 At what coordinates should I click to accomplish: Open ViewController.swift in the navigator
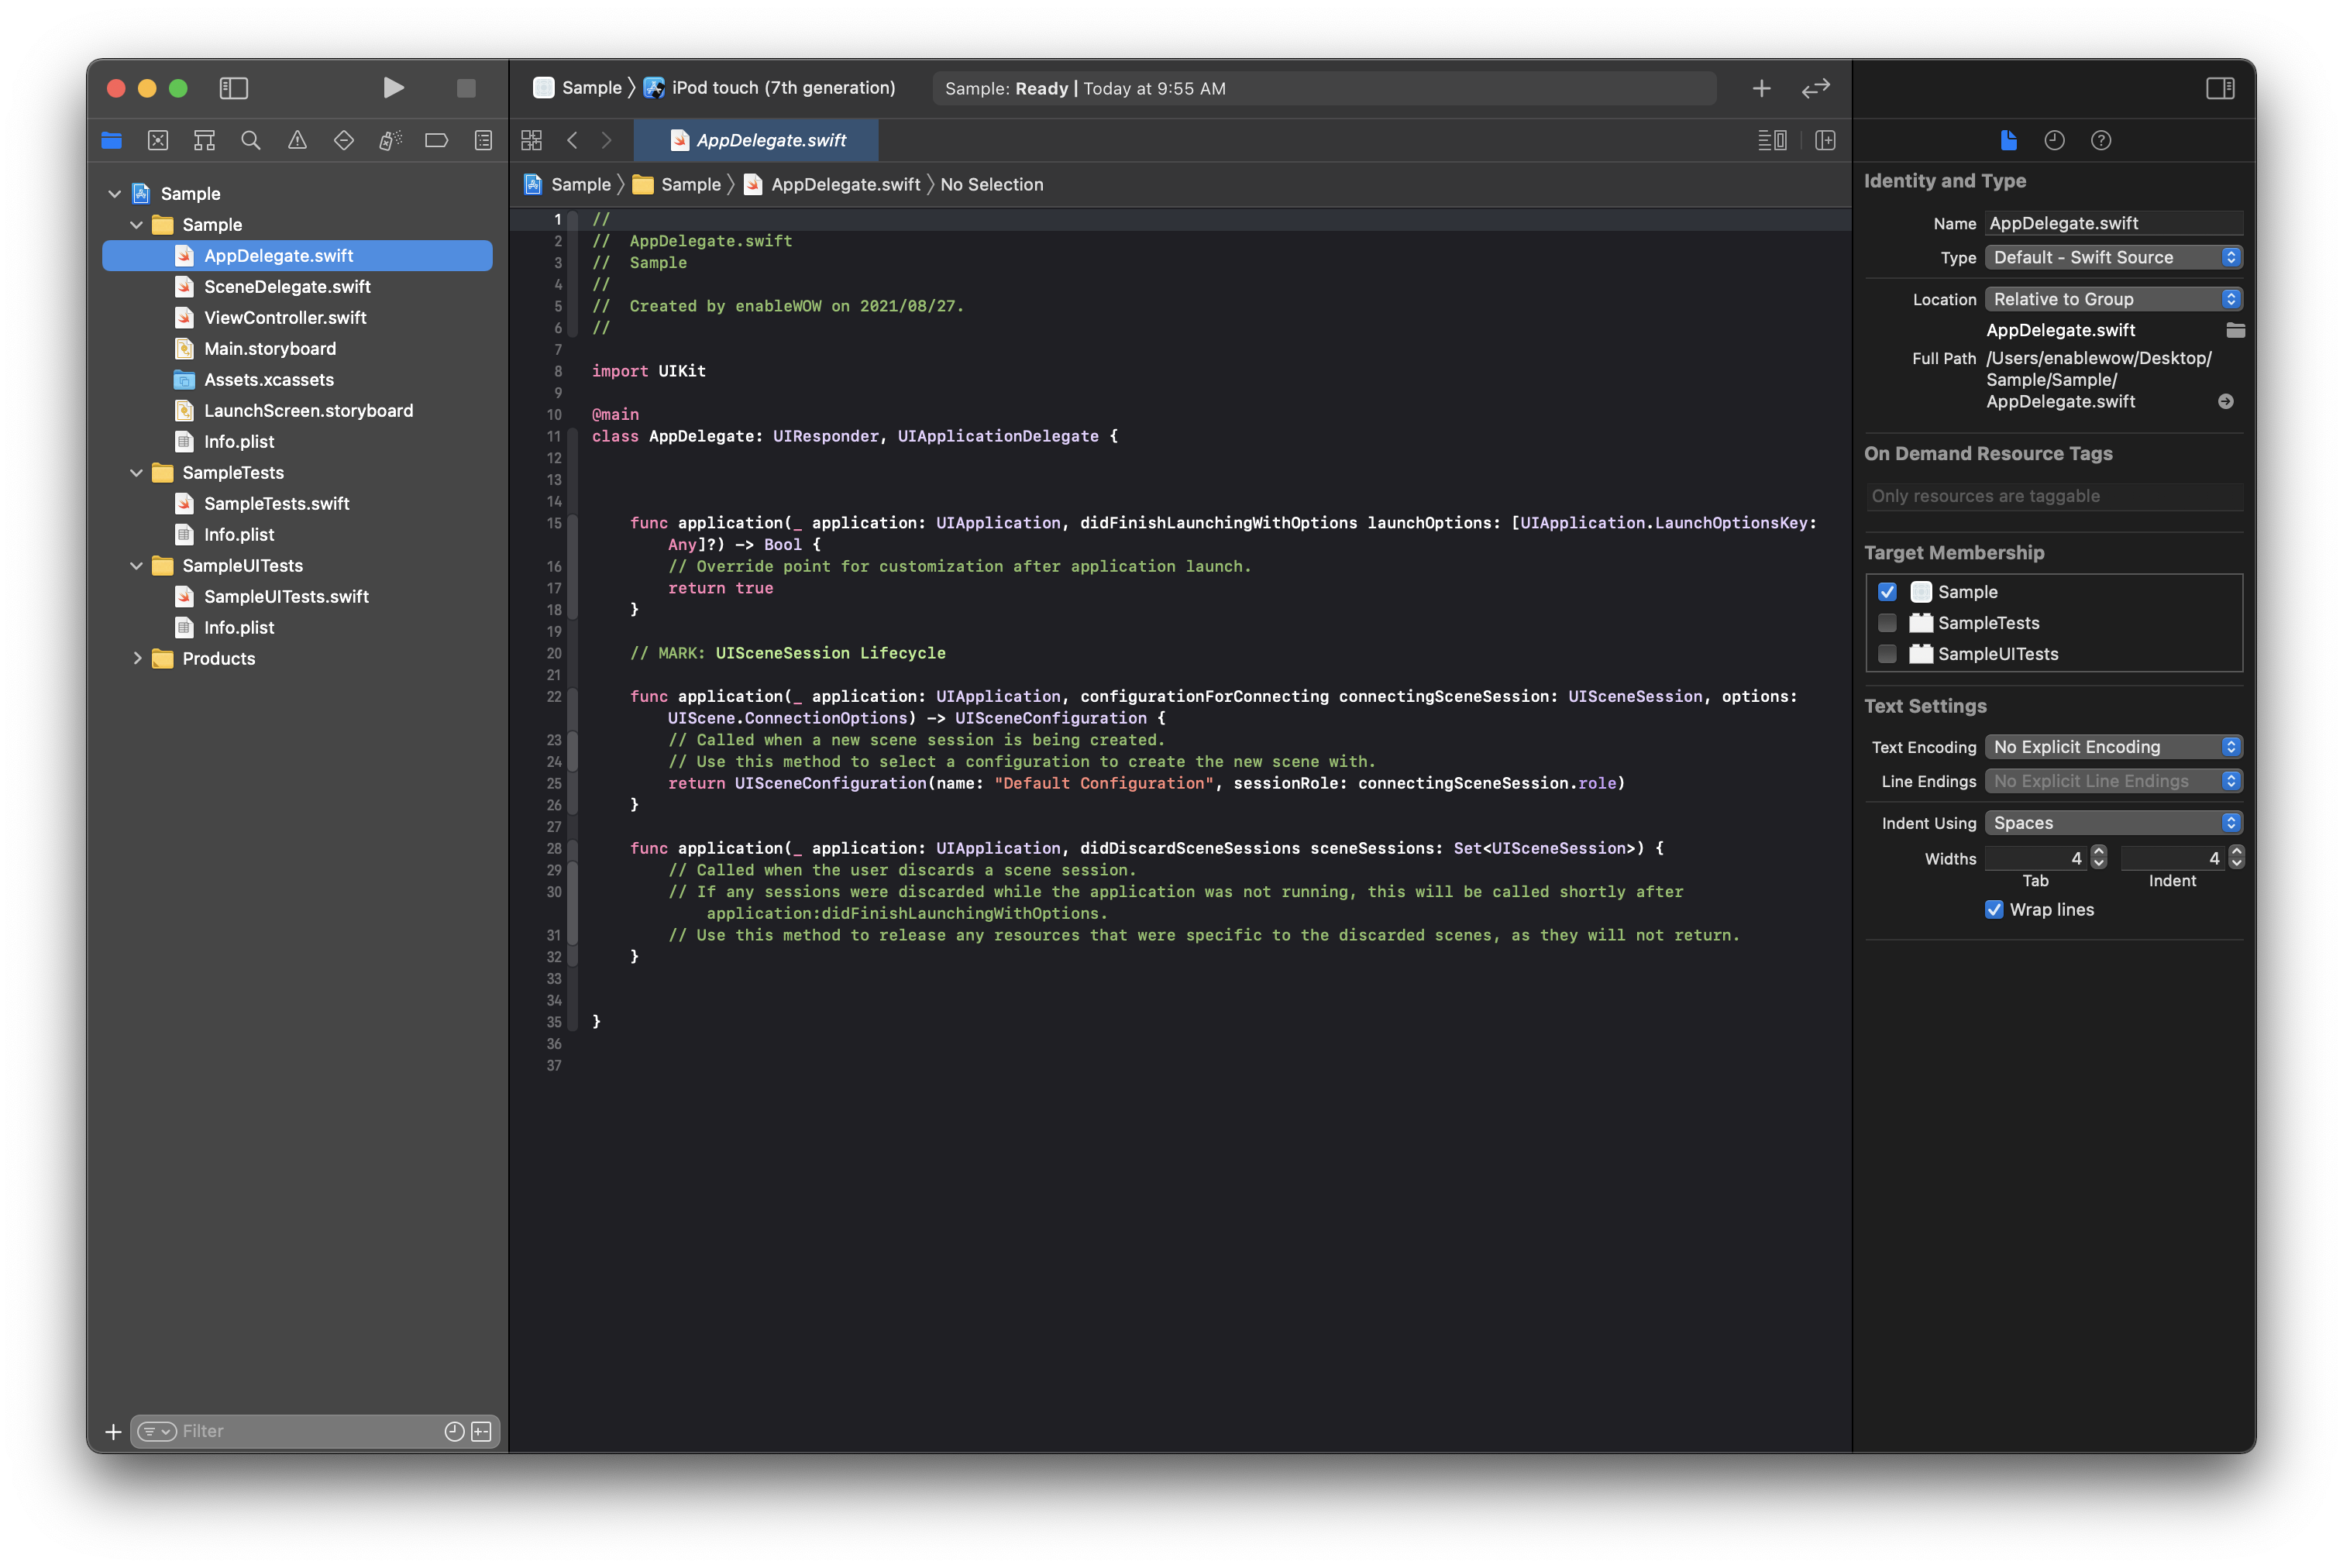coord(285,317)
